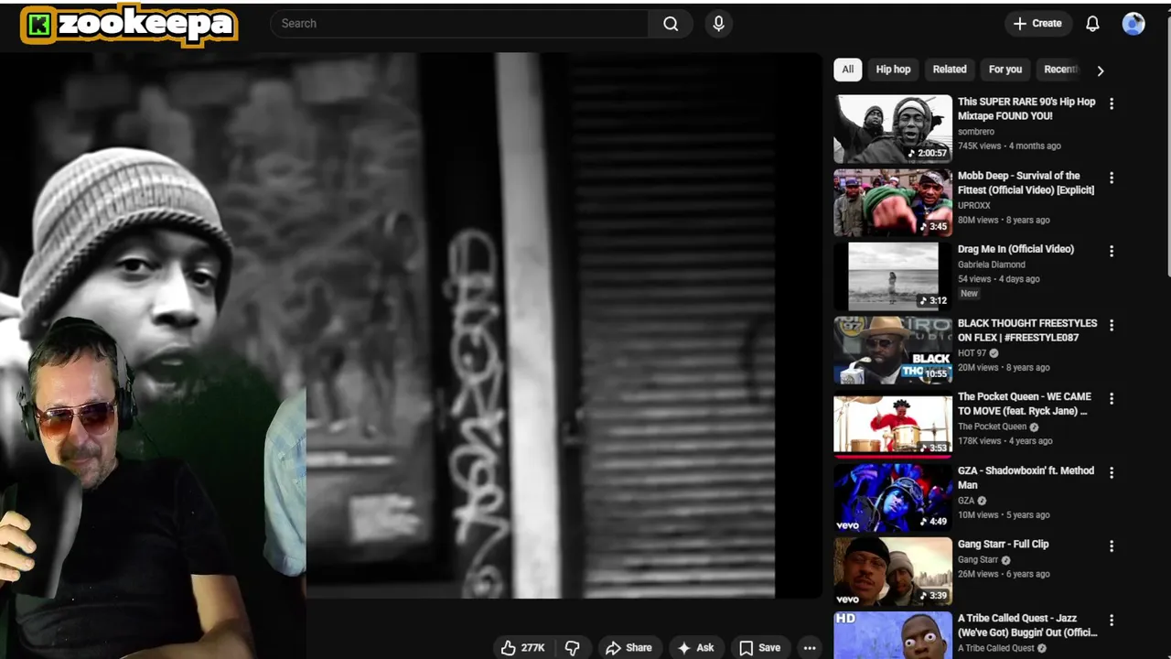This screenshot has width=1171, height=659.
Task: Like the video with thumbs up
Action: click(x=522, y=648)
